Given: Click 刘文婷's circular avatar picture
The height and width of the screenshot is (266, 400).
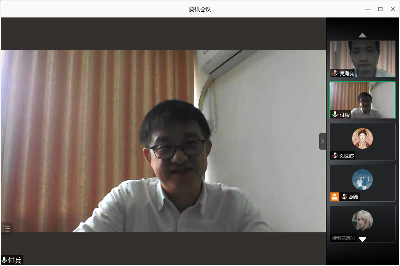Looking at the screenshot, I should (362, 138).
